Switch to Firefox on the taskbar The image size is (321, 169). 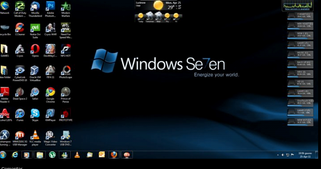114,155
